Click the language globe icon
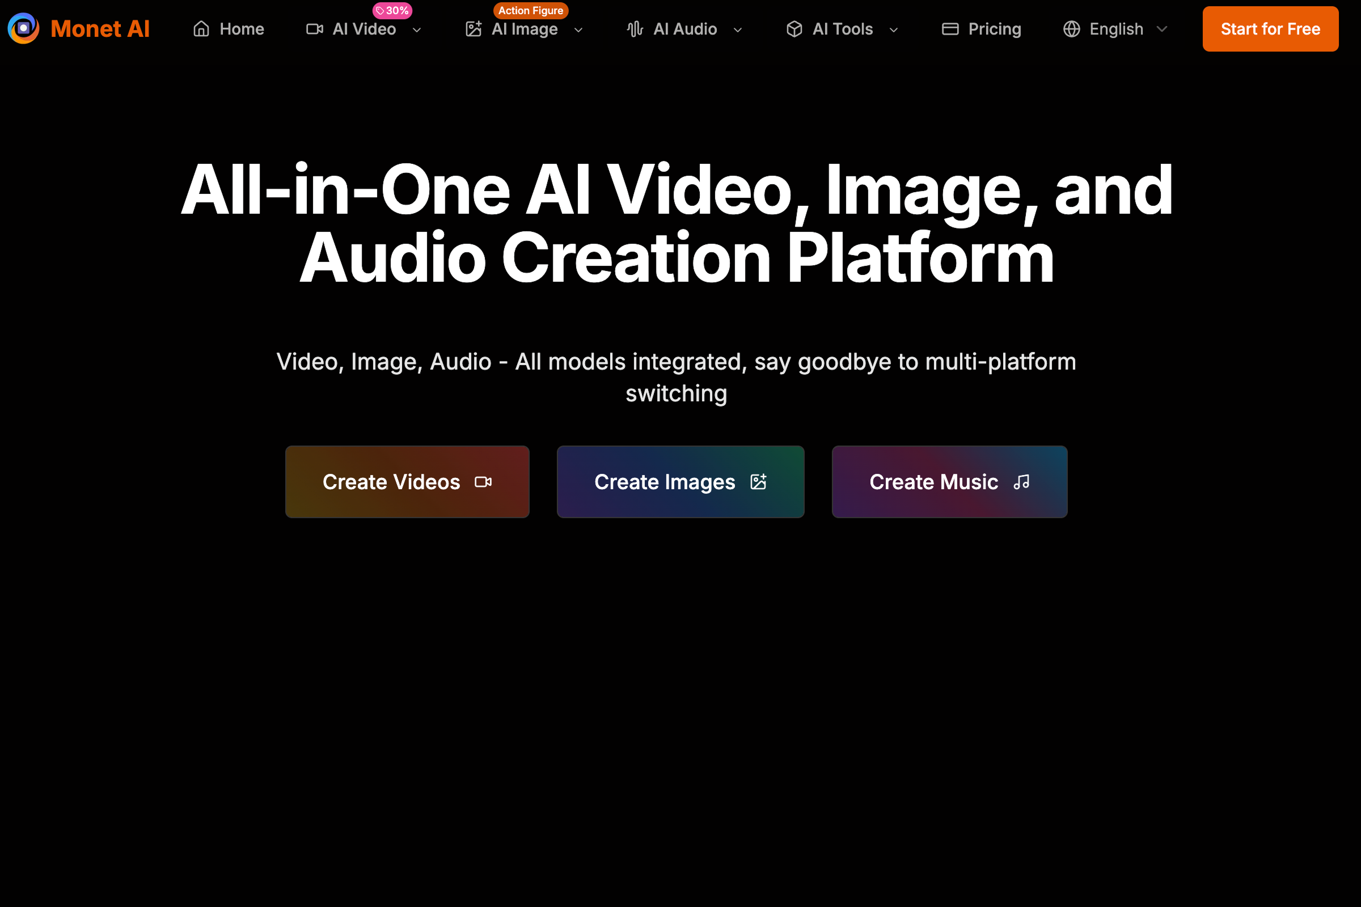This screenshot has height=907, width=1361. click(x=1071, y=29)
